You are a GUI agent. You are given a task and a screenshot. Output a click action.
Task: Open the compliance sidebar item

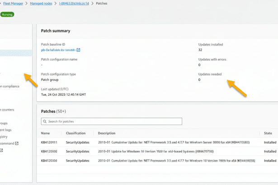[9, 86]
